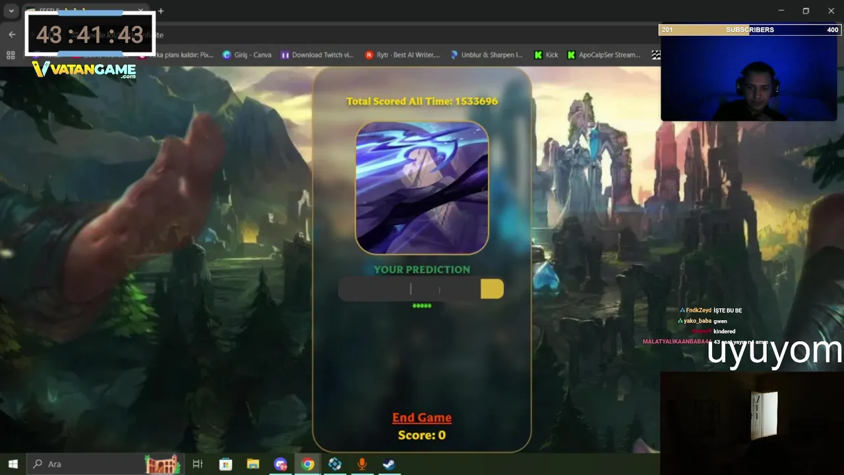Image resolution: width=844 pixels, height=475 pixels.
Task: Open the blue diamond app on the taskbar
Action: click(x=335, y=464)
